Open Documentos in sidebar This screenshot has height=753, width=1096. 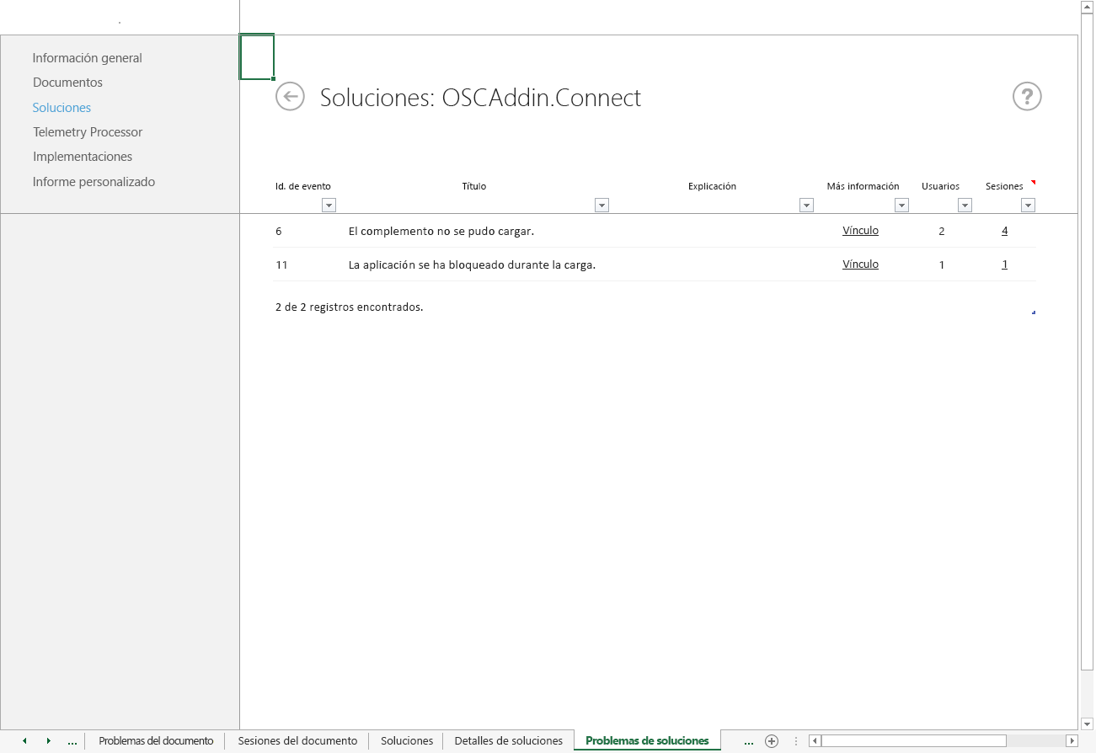click(x=67, y=83)
